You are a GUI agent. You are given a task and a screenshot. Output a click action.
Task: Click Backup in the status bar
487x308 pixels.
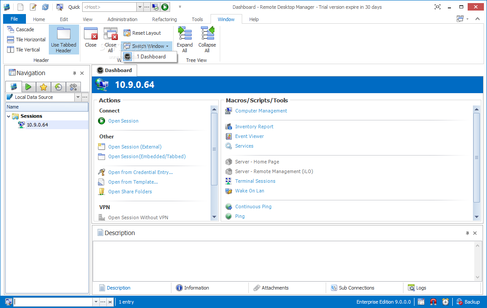point(468,302)
